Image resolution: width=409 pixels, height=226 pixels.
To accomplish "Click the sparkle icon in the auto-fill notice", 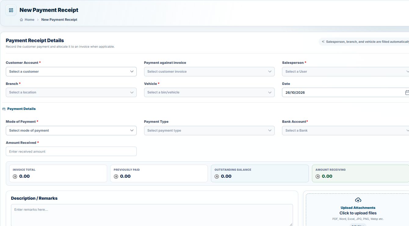I will (323, 42).
